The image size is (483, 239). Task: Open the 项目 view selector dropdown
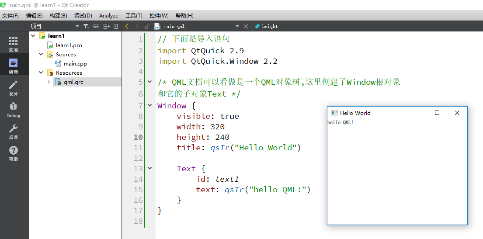coord(77,27)
